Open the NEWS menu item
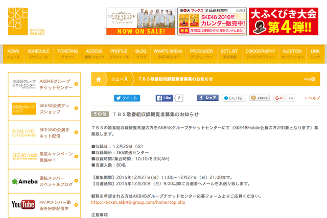 point(13,54)
